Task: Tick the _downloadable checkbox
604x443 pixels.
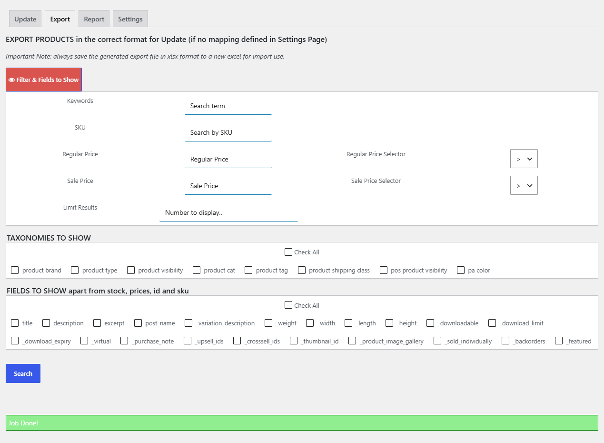Action: point(430,323)
